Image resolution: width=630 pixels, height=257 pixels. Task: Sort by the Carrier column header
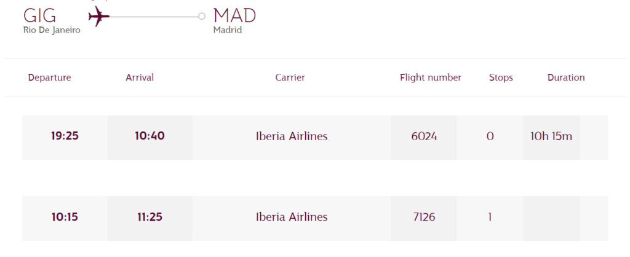[x=290, y=77]
